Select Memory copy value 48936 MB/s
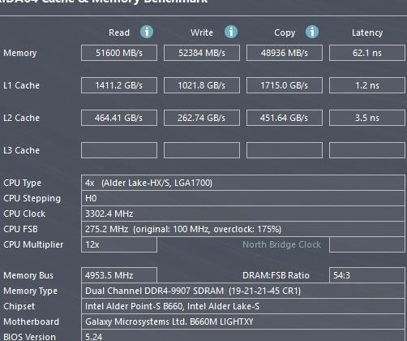 (x=285, y=53)
